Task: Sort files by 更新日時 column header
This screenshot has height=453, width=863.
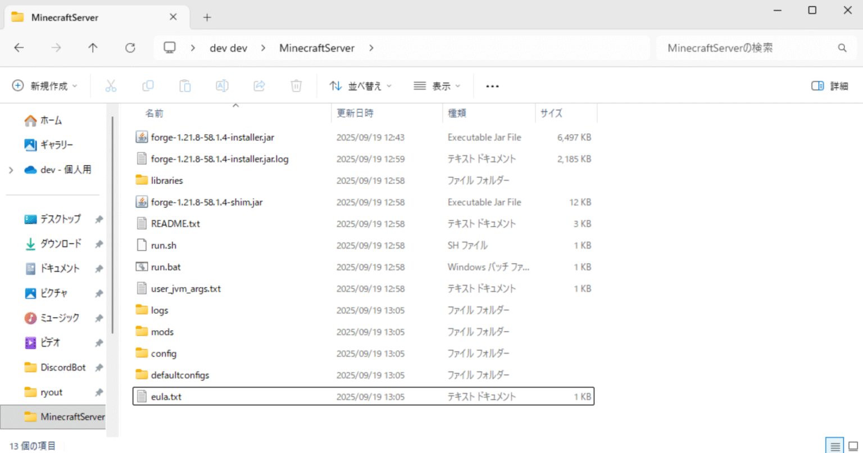Action: tap(355, 114)
